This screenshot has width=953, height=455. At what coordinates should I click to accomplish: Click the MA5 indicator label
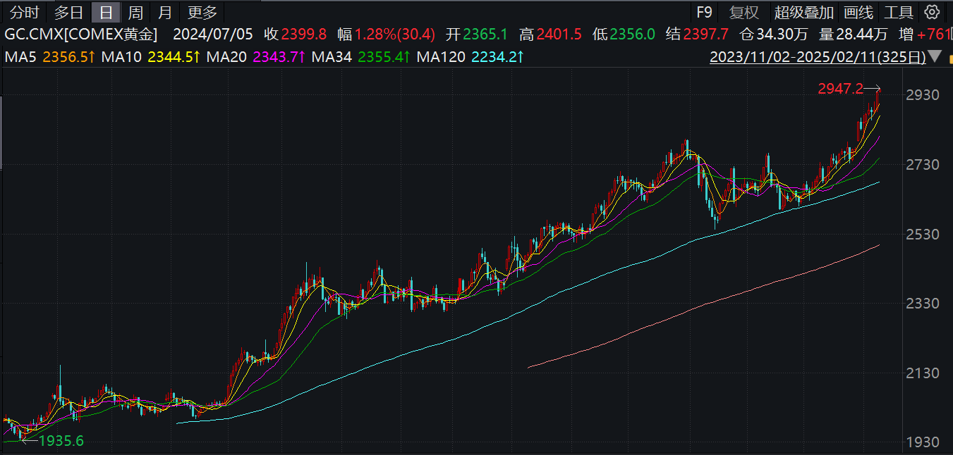click(49, 57)
